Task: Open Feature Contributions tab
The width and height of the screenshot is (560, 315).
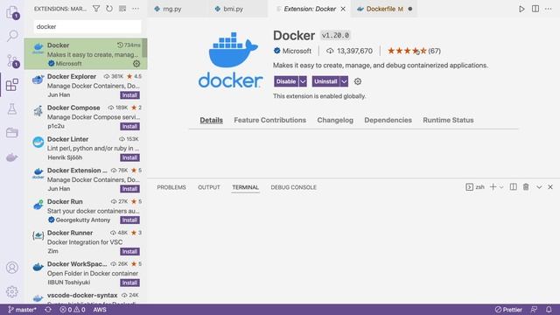Action: pos(270,121)
